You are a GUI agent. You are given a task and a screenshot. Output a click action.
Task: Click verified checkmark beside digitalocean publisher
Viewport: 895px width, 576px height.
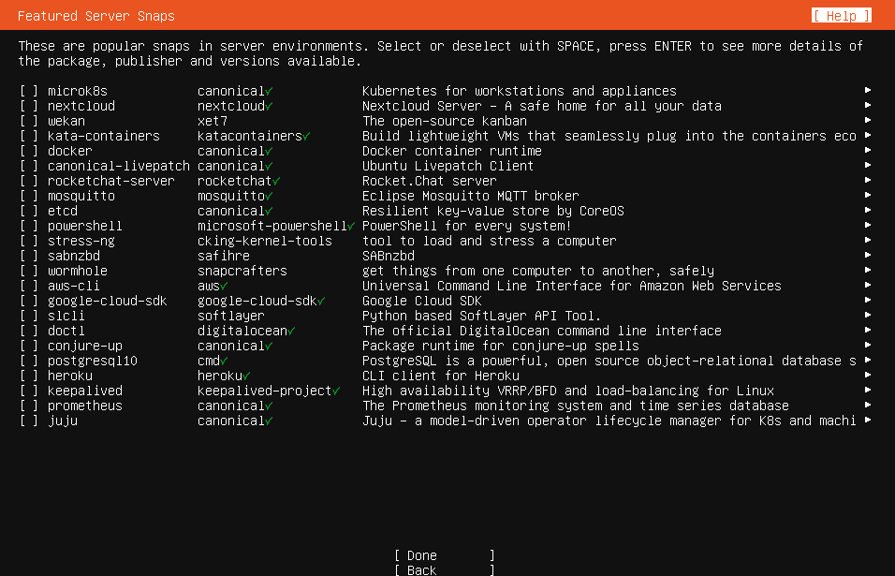click(x=291, y=332)
